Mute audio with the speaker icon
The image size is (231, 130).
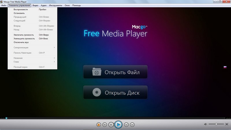point(206,124)
